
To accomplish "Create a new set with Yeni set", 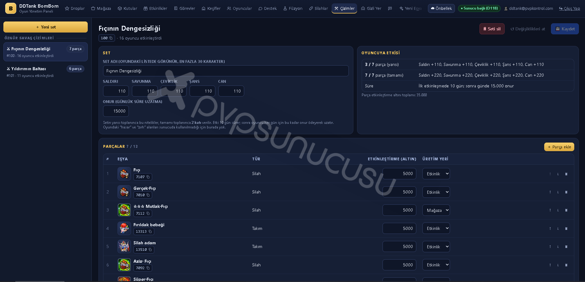I will pos(45,27).
